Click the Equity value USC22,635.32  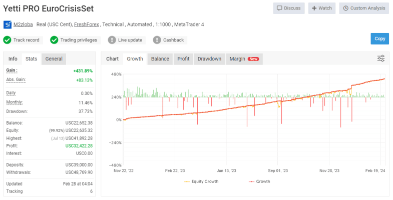coord(79,130)
